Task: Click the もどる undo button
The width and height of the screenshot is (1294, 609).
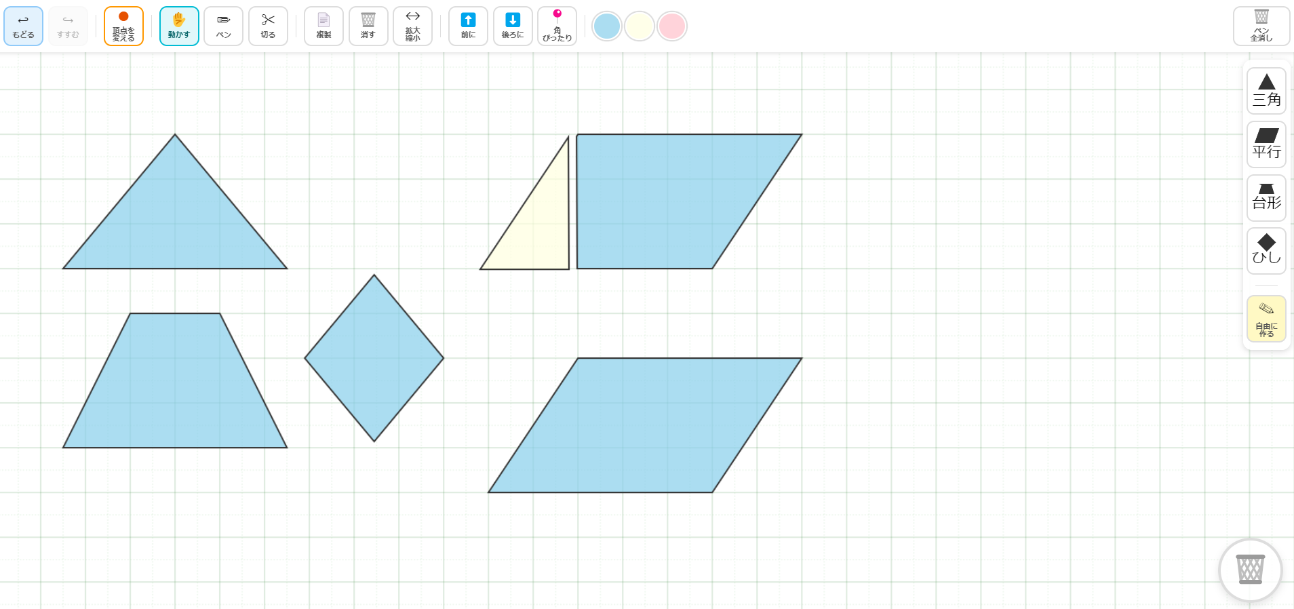Action: (23, 26)
